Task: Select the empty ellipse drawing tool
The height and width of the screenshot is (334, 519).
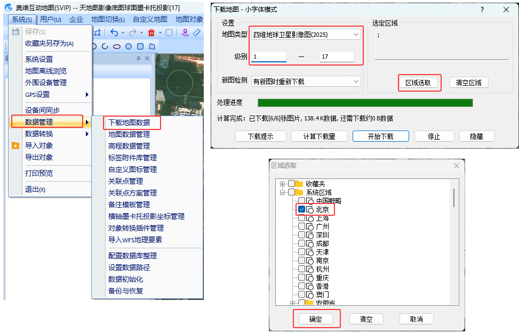Action: 117,47
